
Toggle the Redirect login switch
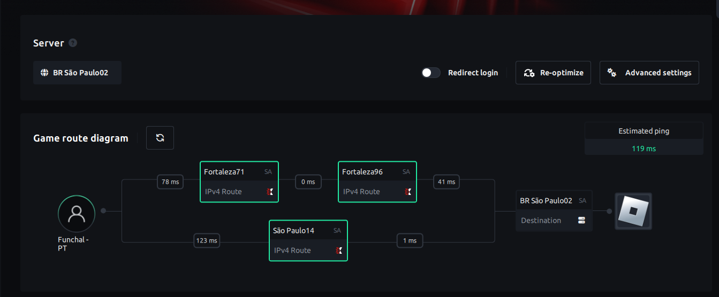[x=430, y=73]
